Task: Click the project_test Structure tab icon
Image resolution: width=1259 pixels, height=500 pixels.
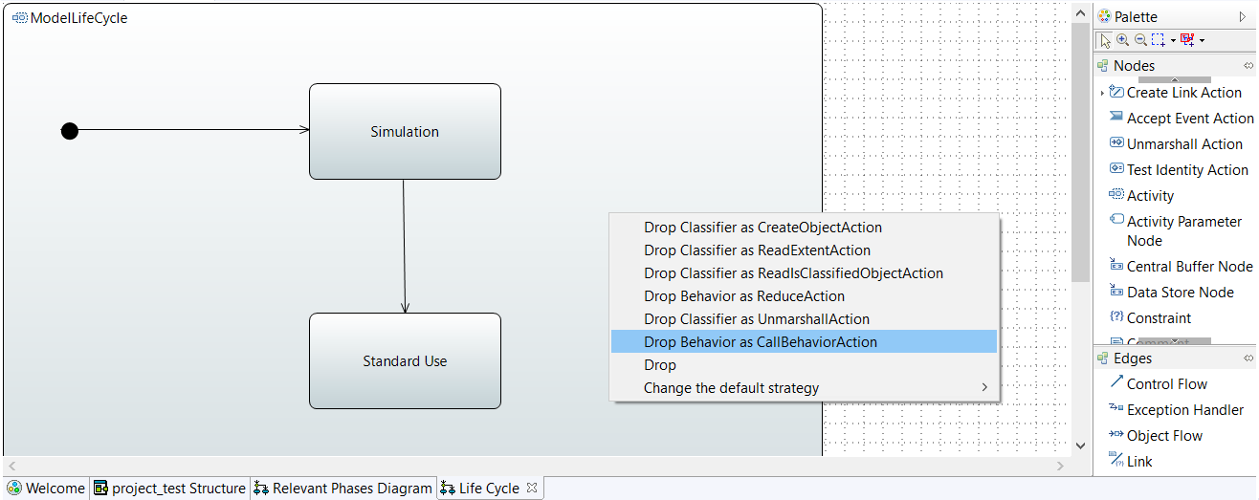Action: click(100, 489)
